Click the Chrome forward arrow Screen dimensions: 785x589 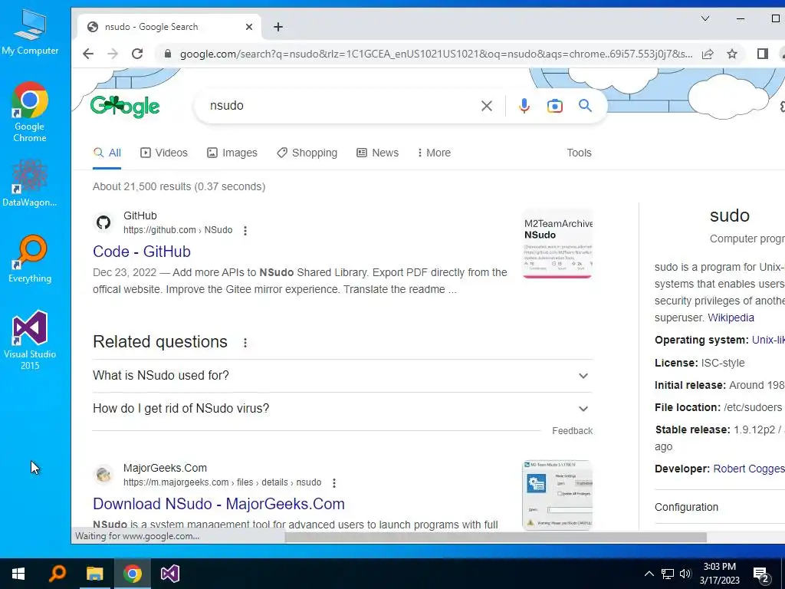pos(113,54)
